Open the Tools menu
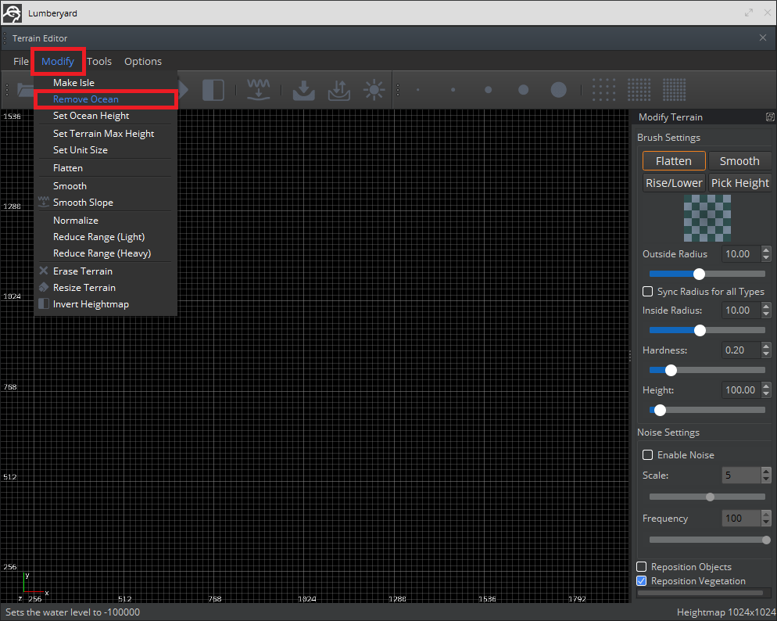 (99, 62)
